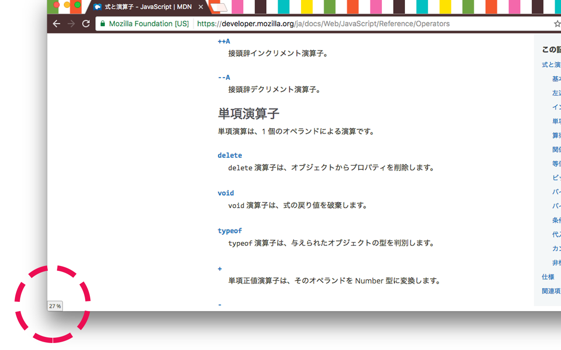Click the --A decrement operator link

point(224,77)
